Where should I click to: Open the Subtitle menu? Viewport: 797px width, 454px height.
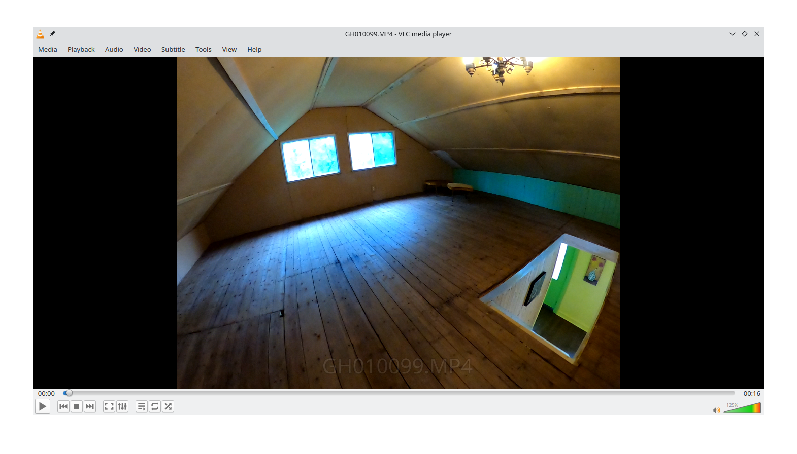click(x=173, y=49)
